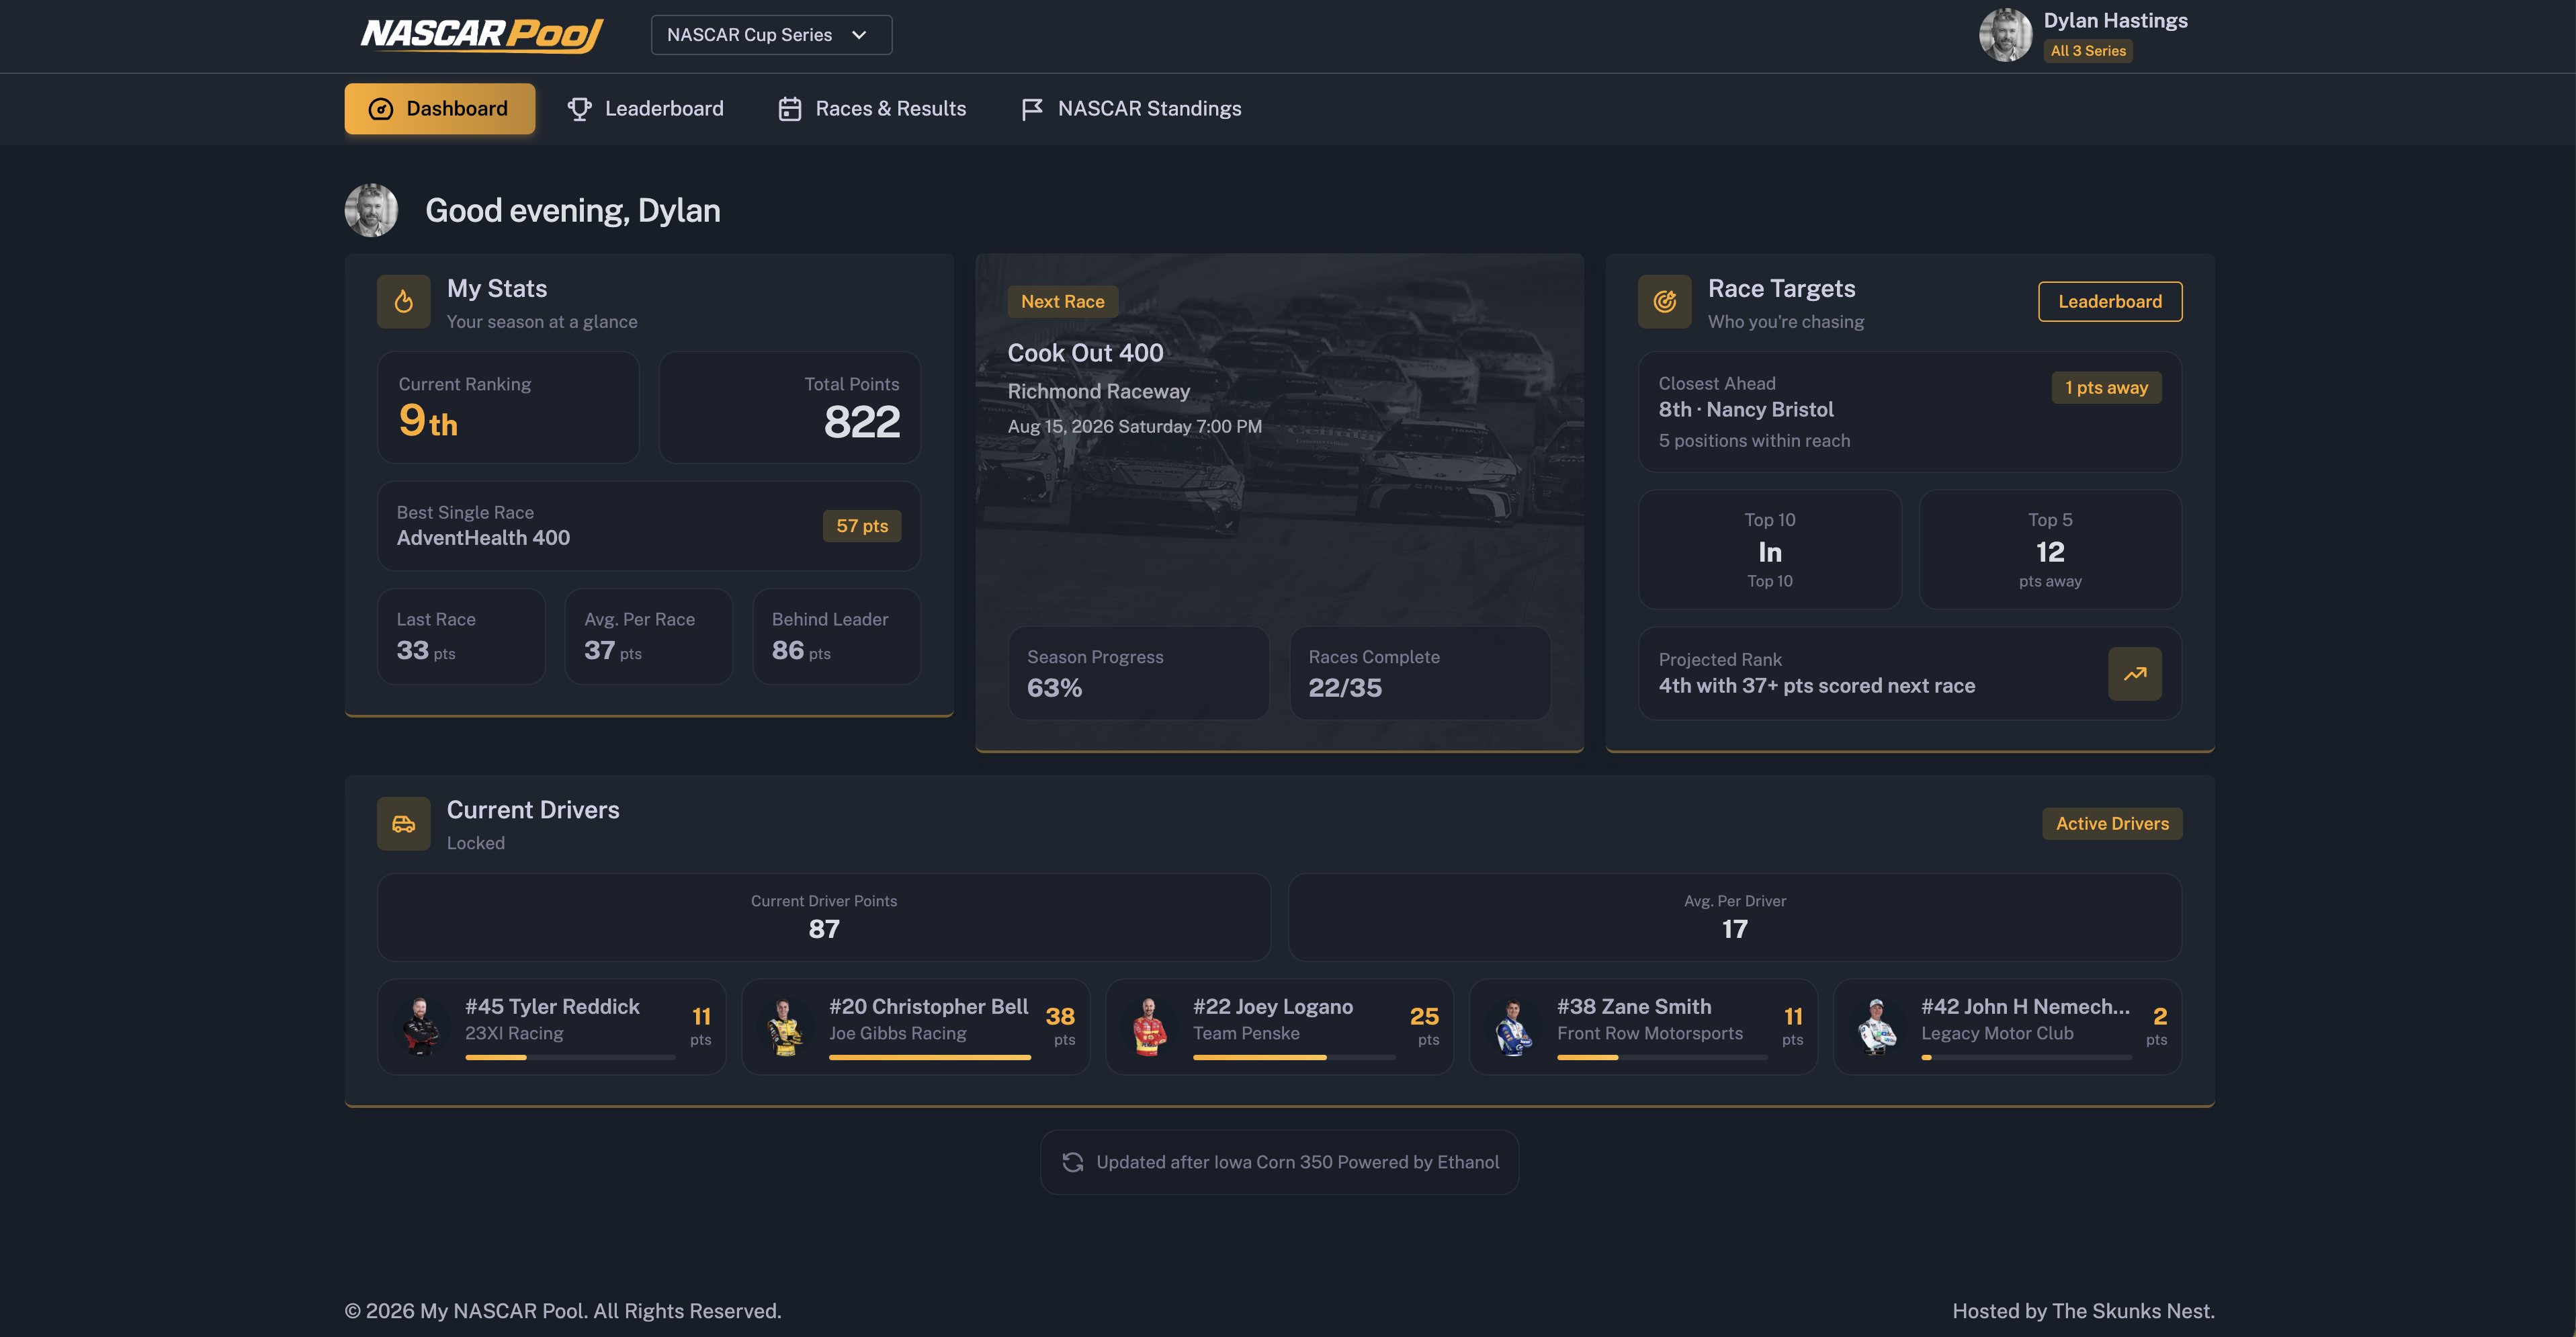Viewport: 2576px width, 1337px height.
Task: Click the Total Points 822 value
Action: click(x=862, y=422)
